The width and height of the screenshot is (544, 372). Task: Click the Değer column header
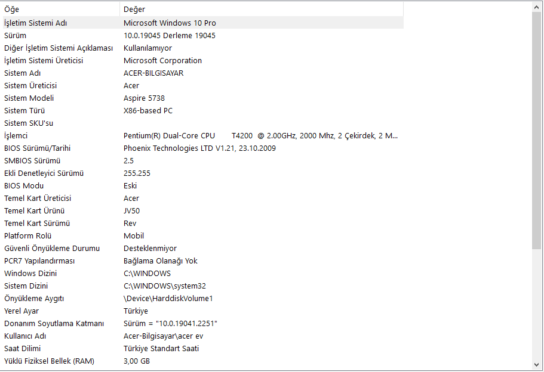tap(261, 10)
